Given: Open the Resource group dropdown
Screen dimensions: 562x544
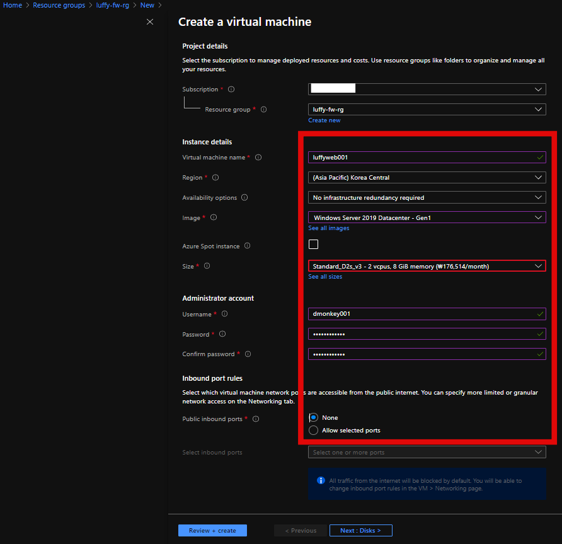Looking at the screenshot, I should (427, 110).
